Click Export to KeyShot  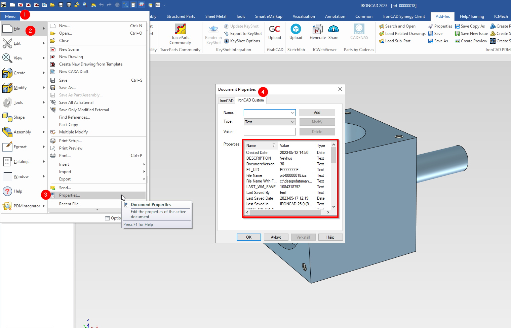[243, 34]
